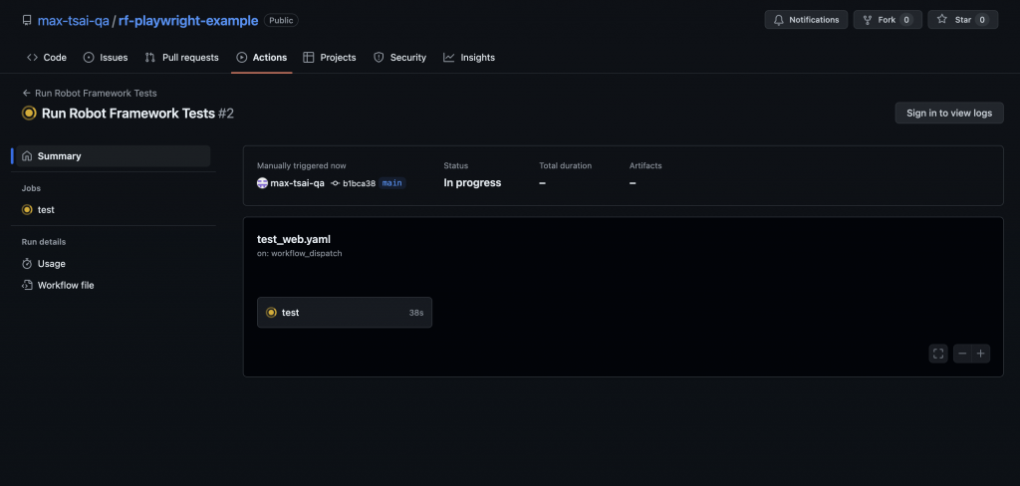Open the max-tsai-qa owner profile link
Viewport: 1020px width, 486px height.
73,20
